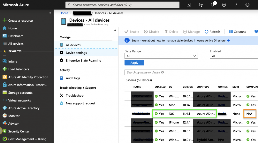
Task: Open Azure AD Identity Protection
Action: (x=25, y=77)
